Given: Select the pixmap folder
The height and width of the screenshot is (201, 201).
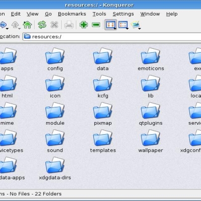Looking at the screenshot, I should 103,114.
